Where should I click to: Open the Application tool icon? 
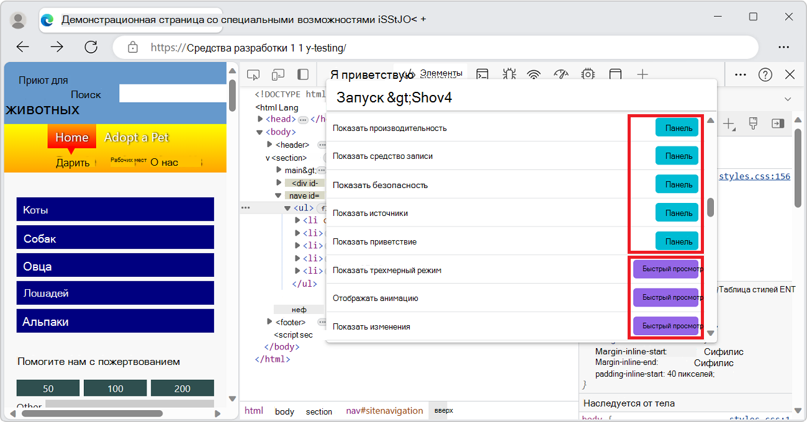[615, 74]
